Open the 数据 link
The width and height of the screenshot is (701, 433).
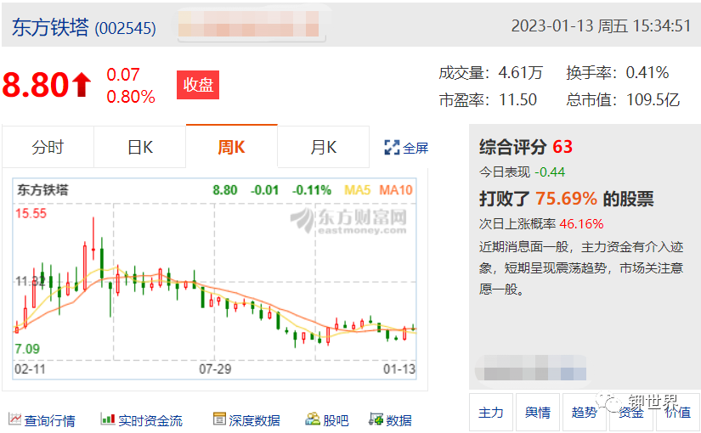399,420
